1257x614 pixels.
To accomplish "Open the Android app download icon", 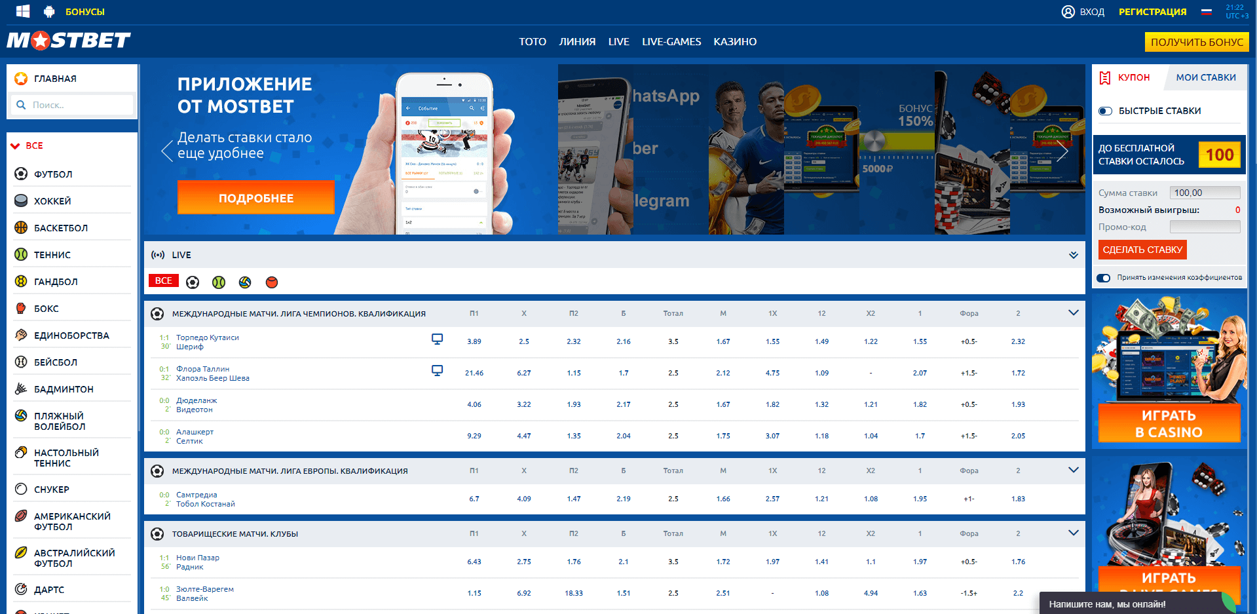I will (x=49, y=11).
